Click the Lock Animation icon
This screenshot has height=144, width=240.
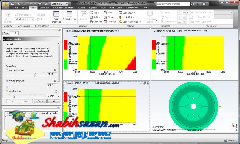pos(120,22)
